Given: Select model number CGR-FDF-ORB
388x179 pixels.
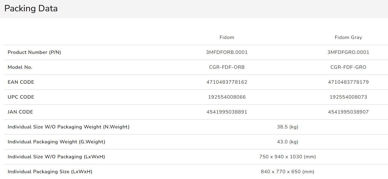Looking at the screenshot, I should click(x=227, y=67).
